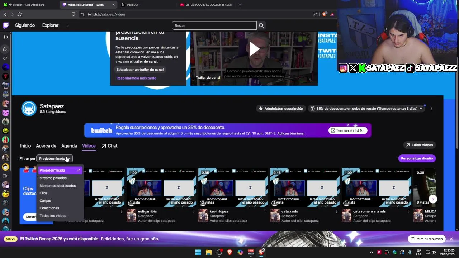Open Brave Rewards triangle icon
Screen dimensions: 459x258
pyautogui.click(x=332, y=14)
